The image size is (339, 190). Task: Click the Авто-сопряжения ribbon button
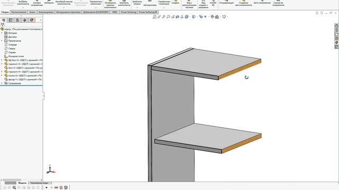click(262, 2)
